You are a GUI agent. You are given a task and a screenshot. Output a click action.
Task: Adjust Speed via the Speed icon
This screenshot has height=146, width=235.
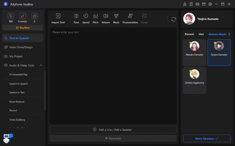tap(86, 18)
